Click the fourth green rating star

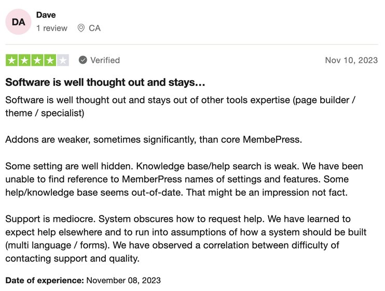[x=50, y=60]
